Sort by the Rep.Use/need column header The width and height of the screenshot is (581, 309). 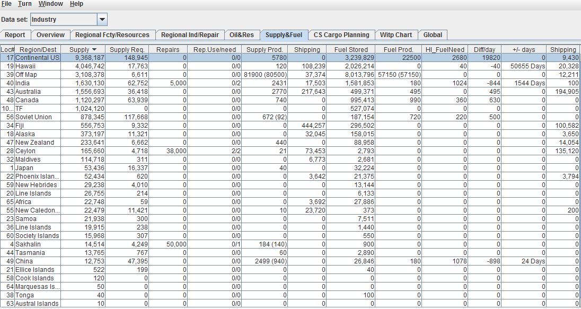pos(214,49)
